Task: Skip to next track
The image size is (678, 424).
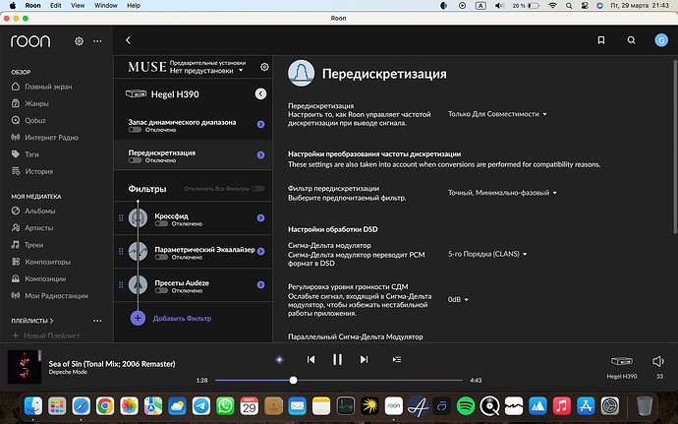Action: [365, 359]
